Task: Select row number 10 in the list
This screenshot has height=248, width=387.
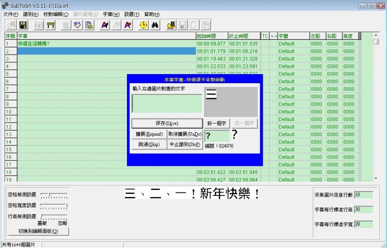Action: [11, 112]
